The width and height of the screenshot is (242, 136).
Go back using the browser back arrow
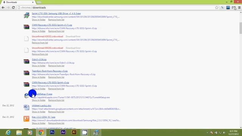click(x=3, y=8)
